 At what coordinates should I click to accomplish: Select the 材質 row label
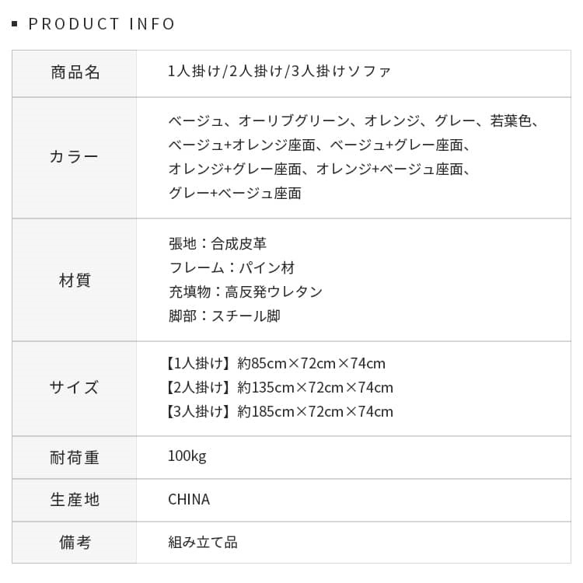(x=75, y=280)
